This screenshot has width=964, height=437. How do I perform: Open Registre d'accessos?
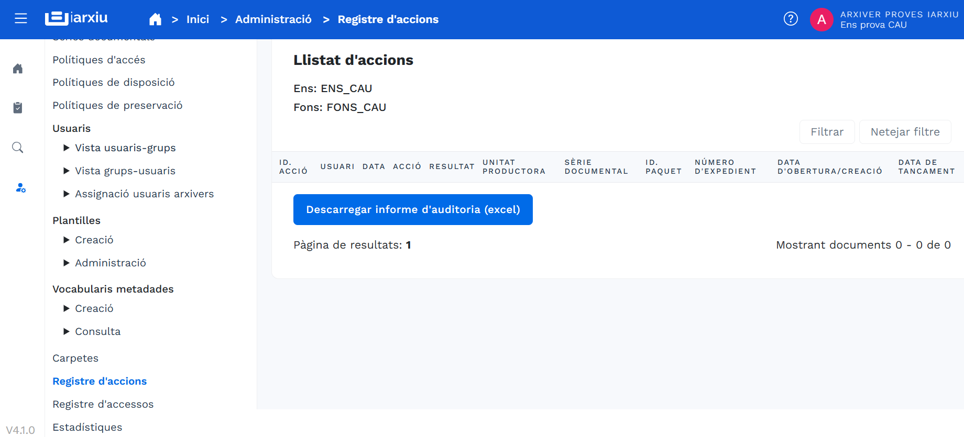tap(103, 404)
